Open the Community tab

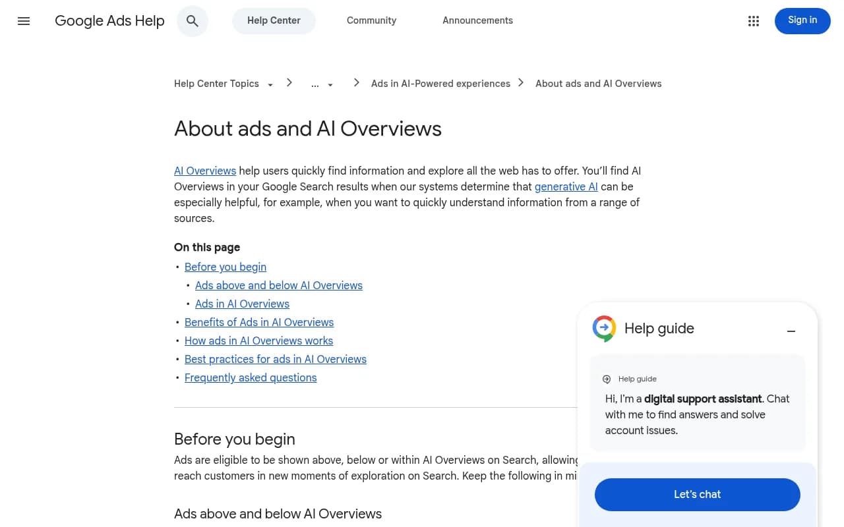(x=371, y=20)
